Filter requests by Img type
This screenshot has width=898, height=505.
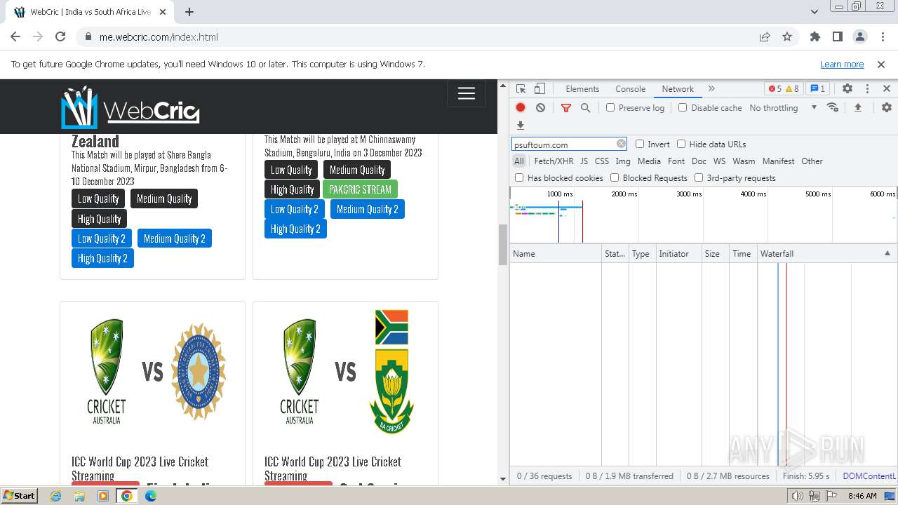coord(623,161)
